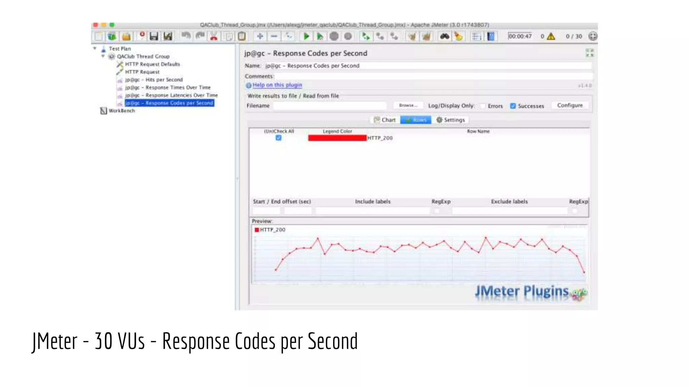Select HTTP Request Defaults tree item
The height and width of the screenshot is (387, 689).
click(152, 64)
